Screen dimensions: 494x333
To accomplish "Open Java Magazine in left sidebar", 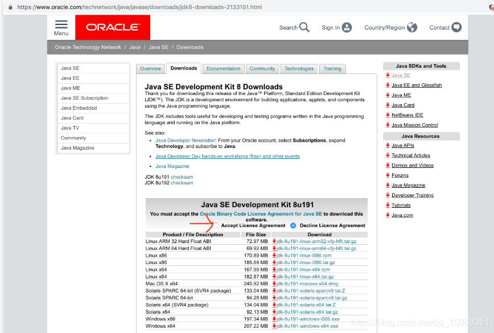I will click(93, 148).
